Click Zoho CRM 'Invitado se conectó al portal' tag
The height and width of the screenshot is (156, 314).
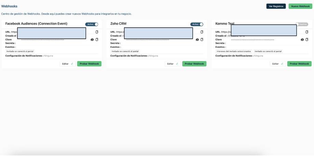[125, 52]
